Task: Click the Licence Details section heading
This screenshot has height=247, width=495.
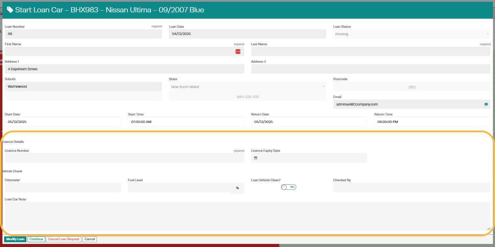Action: [13, 141]
